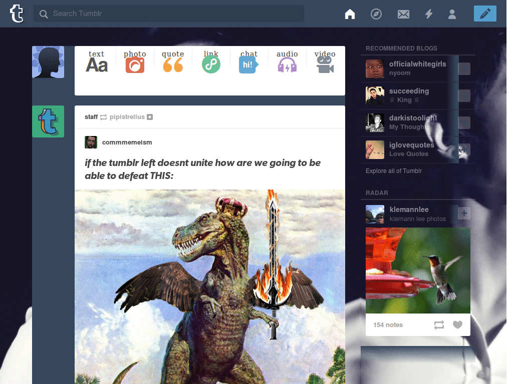
Task: Open the Inbox envelope icon
Action: (403, 14)
